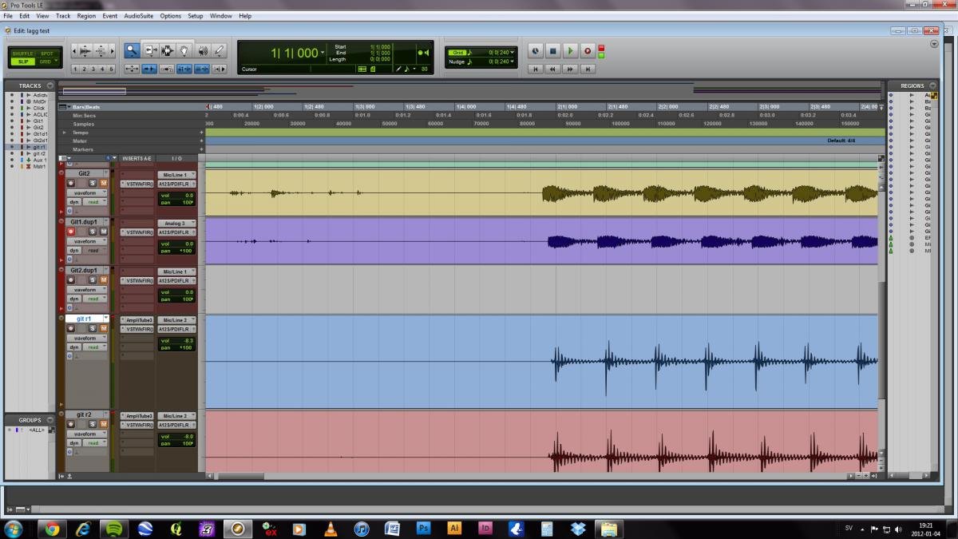Screen dimensions: 958x539
Task: Click AmpliTube3 insert on git r1
Action: point(137,319)
